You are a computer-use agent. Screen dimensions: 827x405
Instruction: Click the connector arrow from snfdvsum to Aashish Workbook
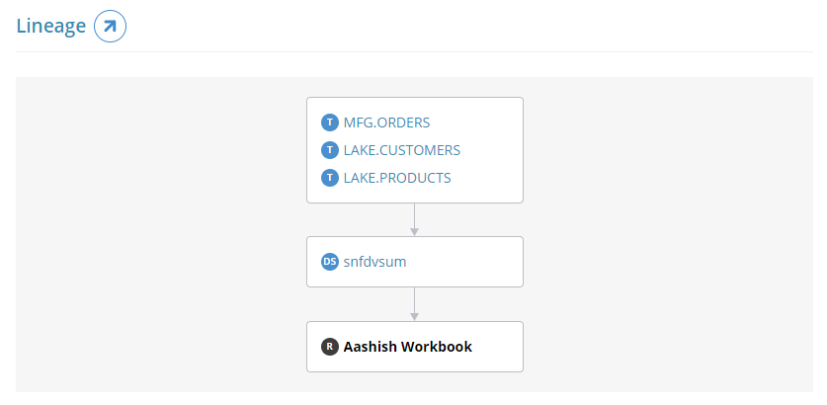pos(415,304)
